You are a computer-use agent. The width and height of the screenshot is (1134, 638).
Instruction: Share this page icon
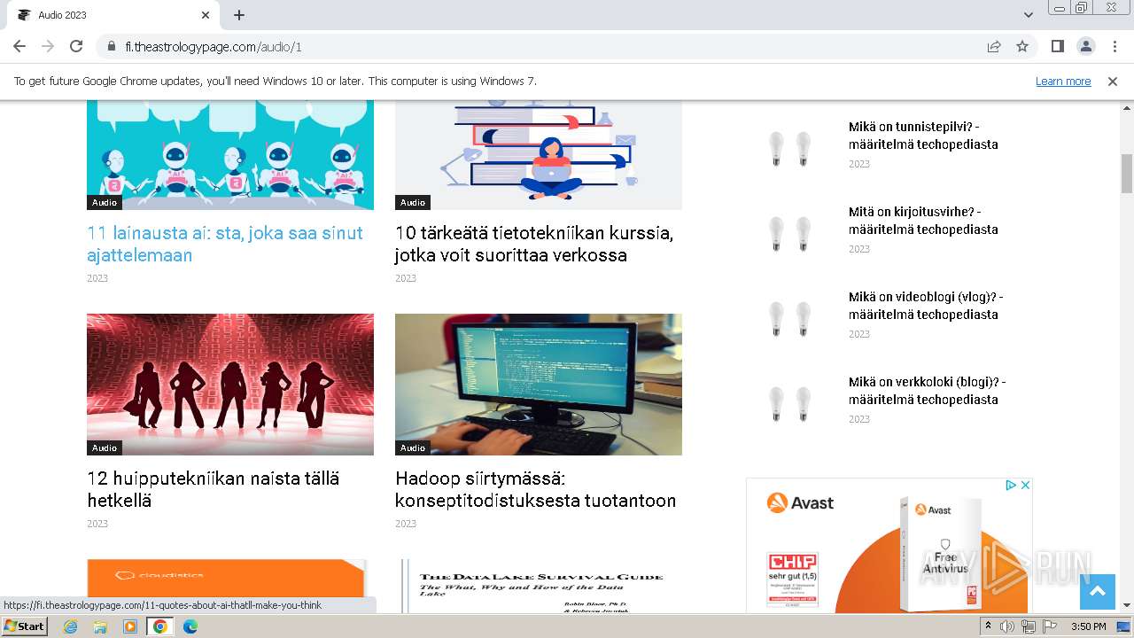(994, 46)
